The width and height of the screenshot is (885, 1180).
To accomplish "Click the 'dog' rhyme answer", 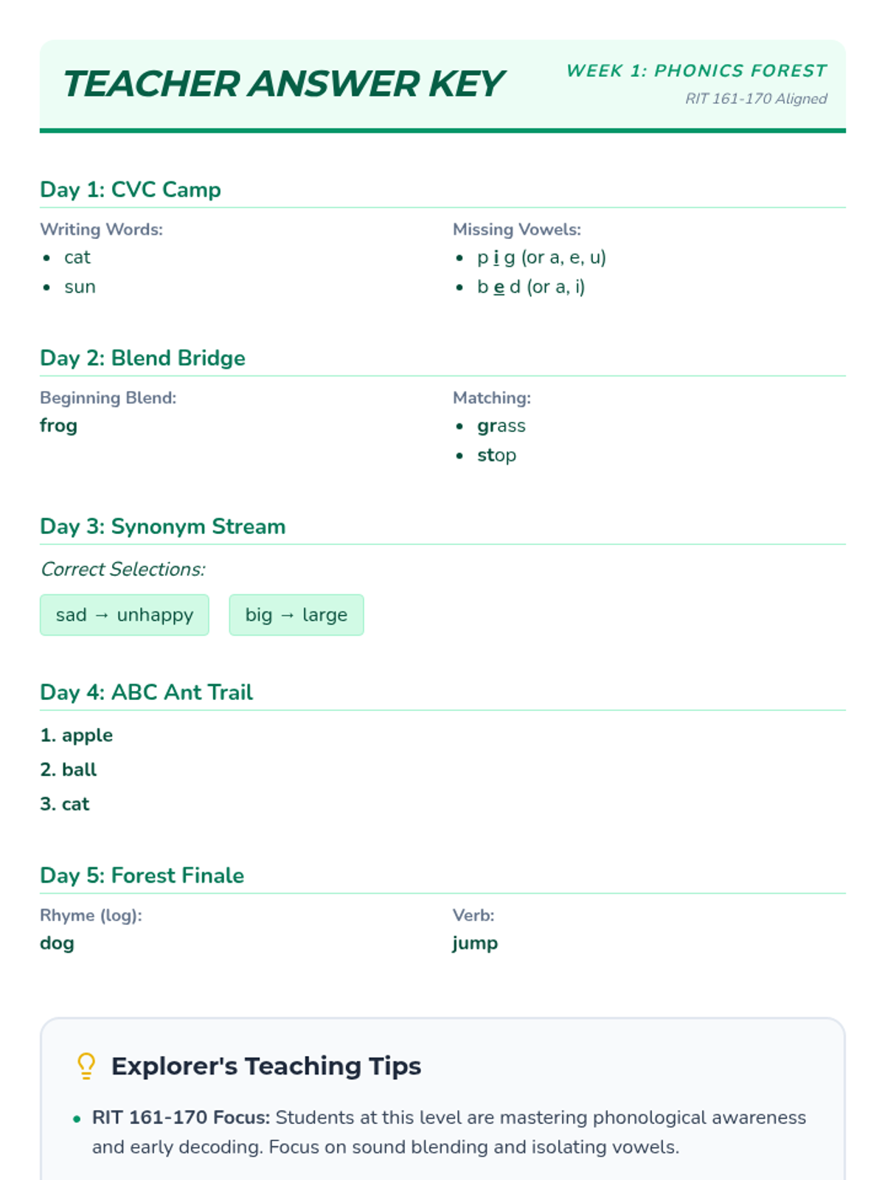I will (57, 943).
